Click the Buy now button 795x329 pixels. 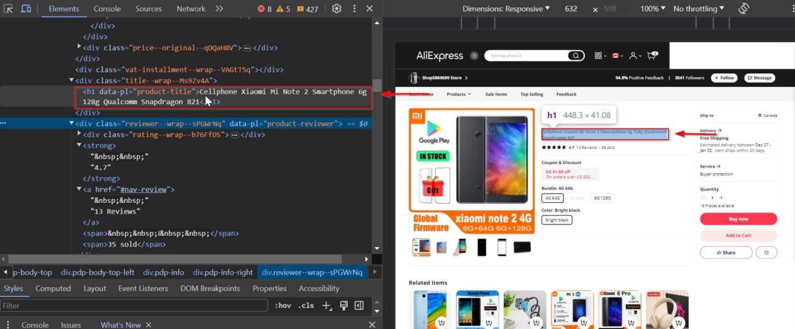point(738,219)
